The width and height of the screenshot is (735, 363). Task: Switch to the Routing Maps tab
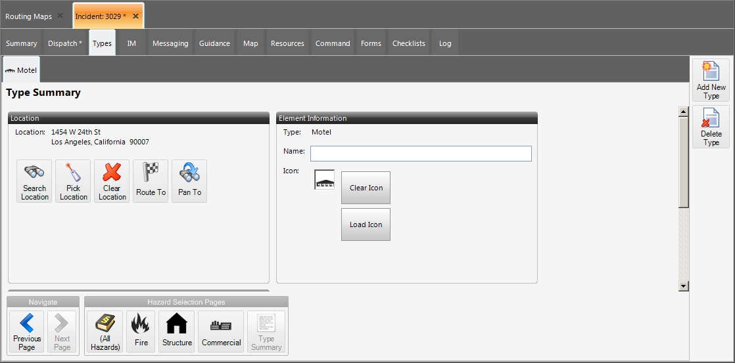tap(28, 16)
